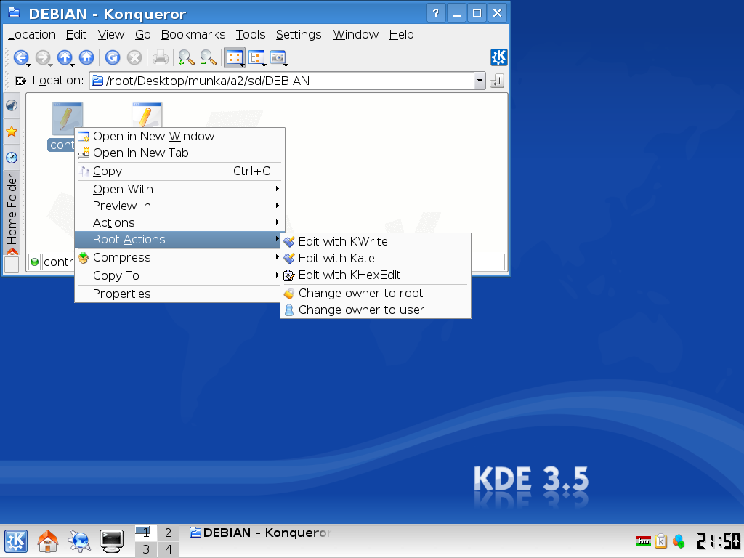Open the Window menu
The width and height of the screenshot is (744, 558).
tap(355, 35)
